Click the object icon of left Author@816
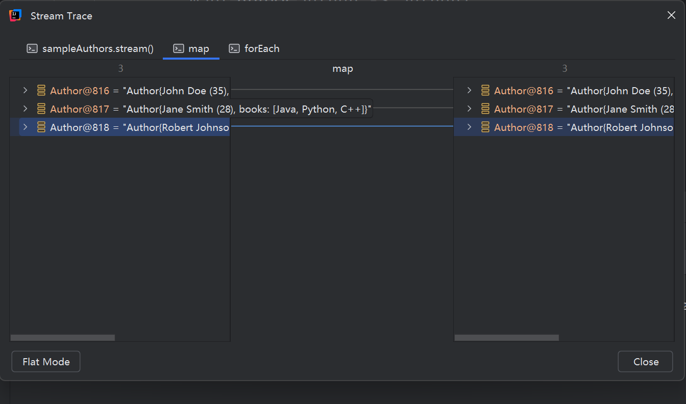 [x=41, y=91]
